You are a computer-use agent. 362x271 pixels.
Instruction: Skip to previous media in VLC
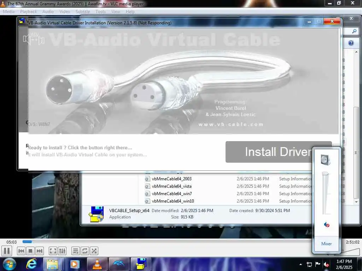point(21,251)
